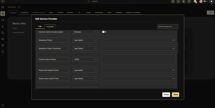Click the Save button
Image resolution: width=215 pixels, height=108 pixels.
175,95
